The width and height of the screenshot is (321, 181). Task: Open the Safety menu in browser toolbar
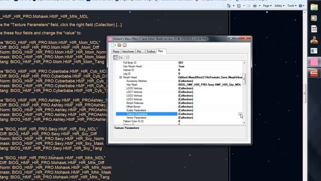click(279, 6)
